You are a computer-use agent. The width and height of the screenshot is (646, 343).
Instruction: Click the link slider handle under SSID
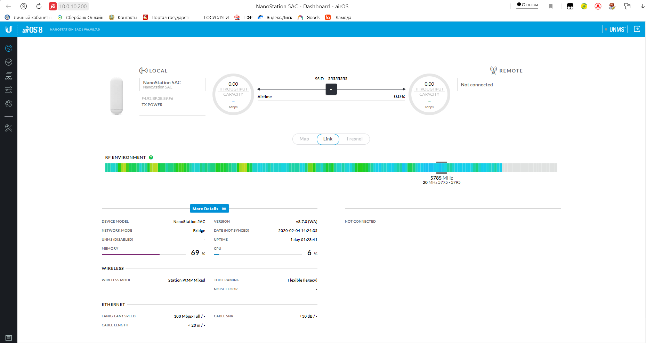click(x=331, y=89)
